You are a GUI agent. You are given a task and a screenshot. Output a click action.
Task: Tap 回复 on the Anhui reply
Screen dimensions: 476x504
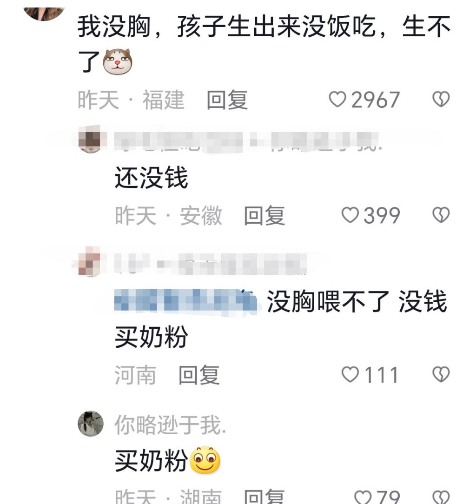coord(264,215)
